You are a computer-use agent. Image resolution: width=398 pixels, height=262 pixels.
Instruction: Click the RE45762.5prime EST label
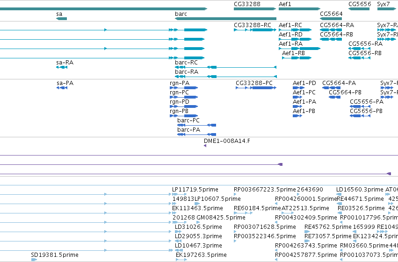[x=328, y=227]
